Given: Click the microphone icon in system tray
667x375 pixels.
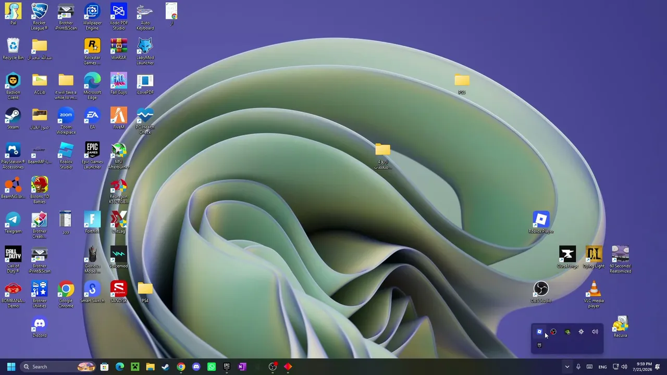Looking at the screenshot, I should click(x=578, y=367).
